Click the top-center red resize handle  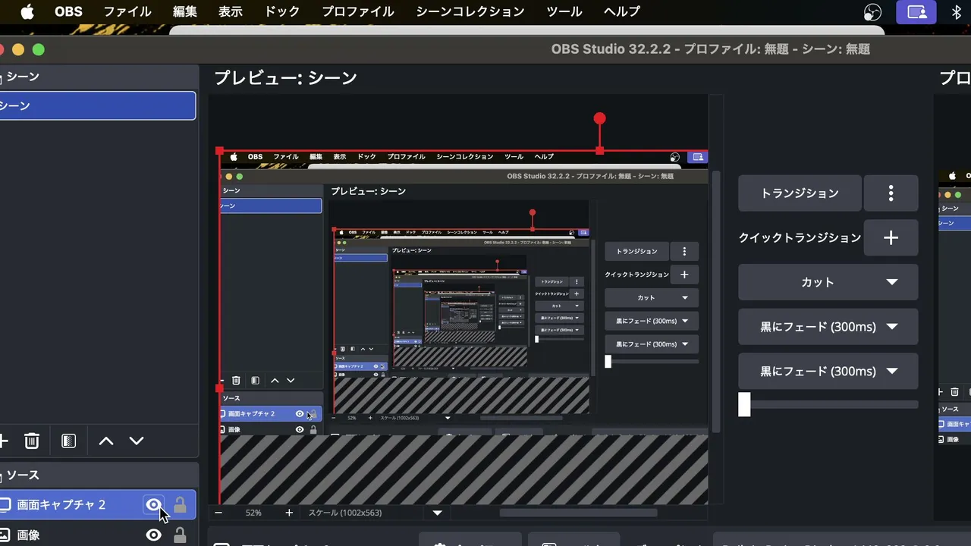pos(600,151)
